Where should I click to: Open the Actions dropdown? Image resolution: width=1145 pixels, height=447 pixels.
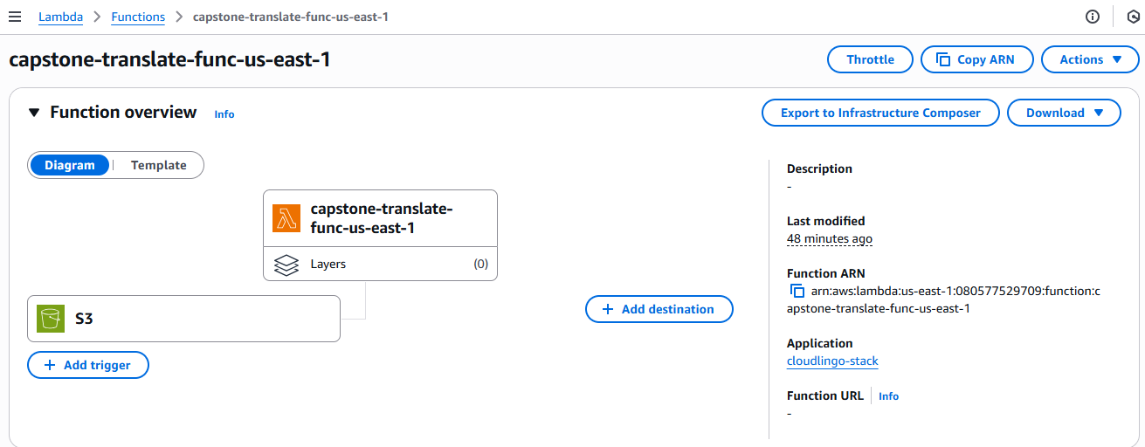[1090, 59]
